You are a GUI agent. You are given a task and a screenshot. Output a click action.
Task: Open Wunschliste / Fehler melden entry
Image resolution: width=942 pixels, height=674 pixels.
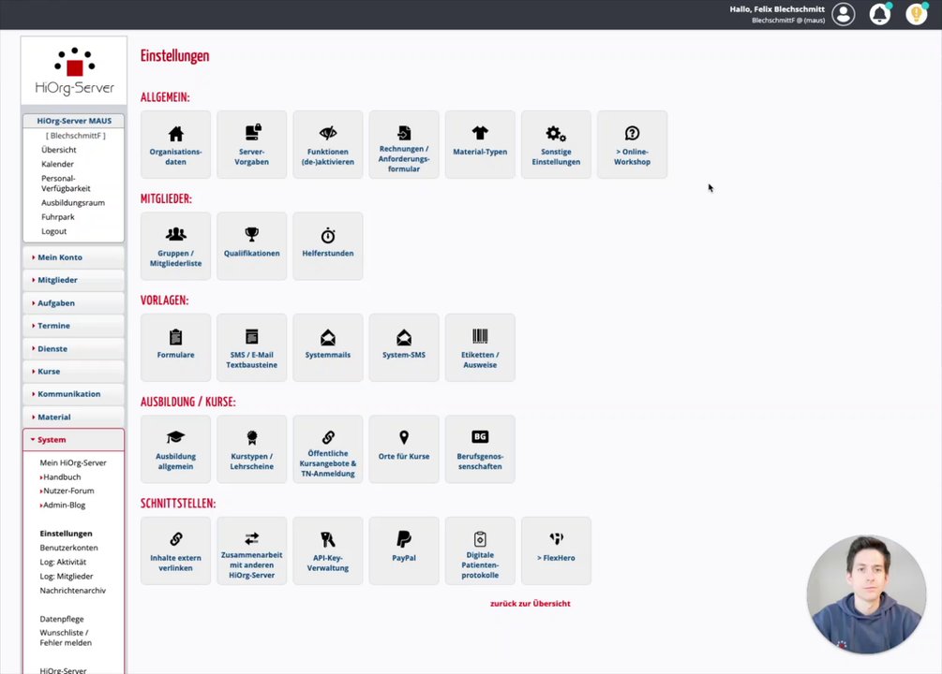coord(67,638)
